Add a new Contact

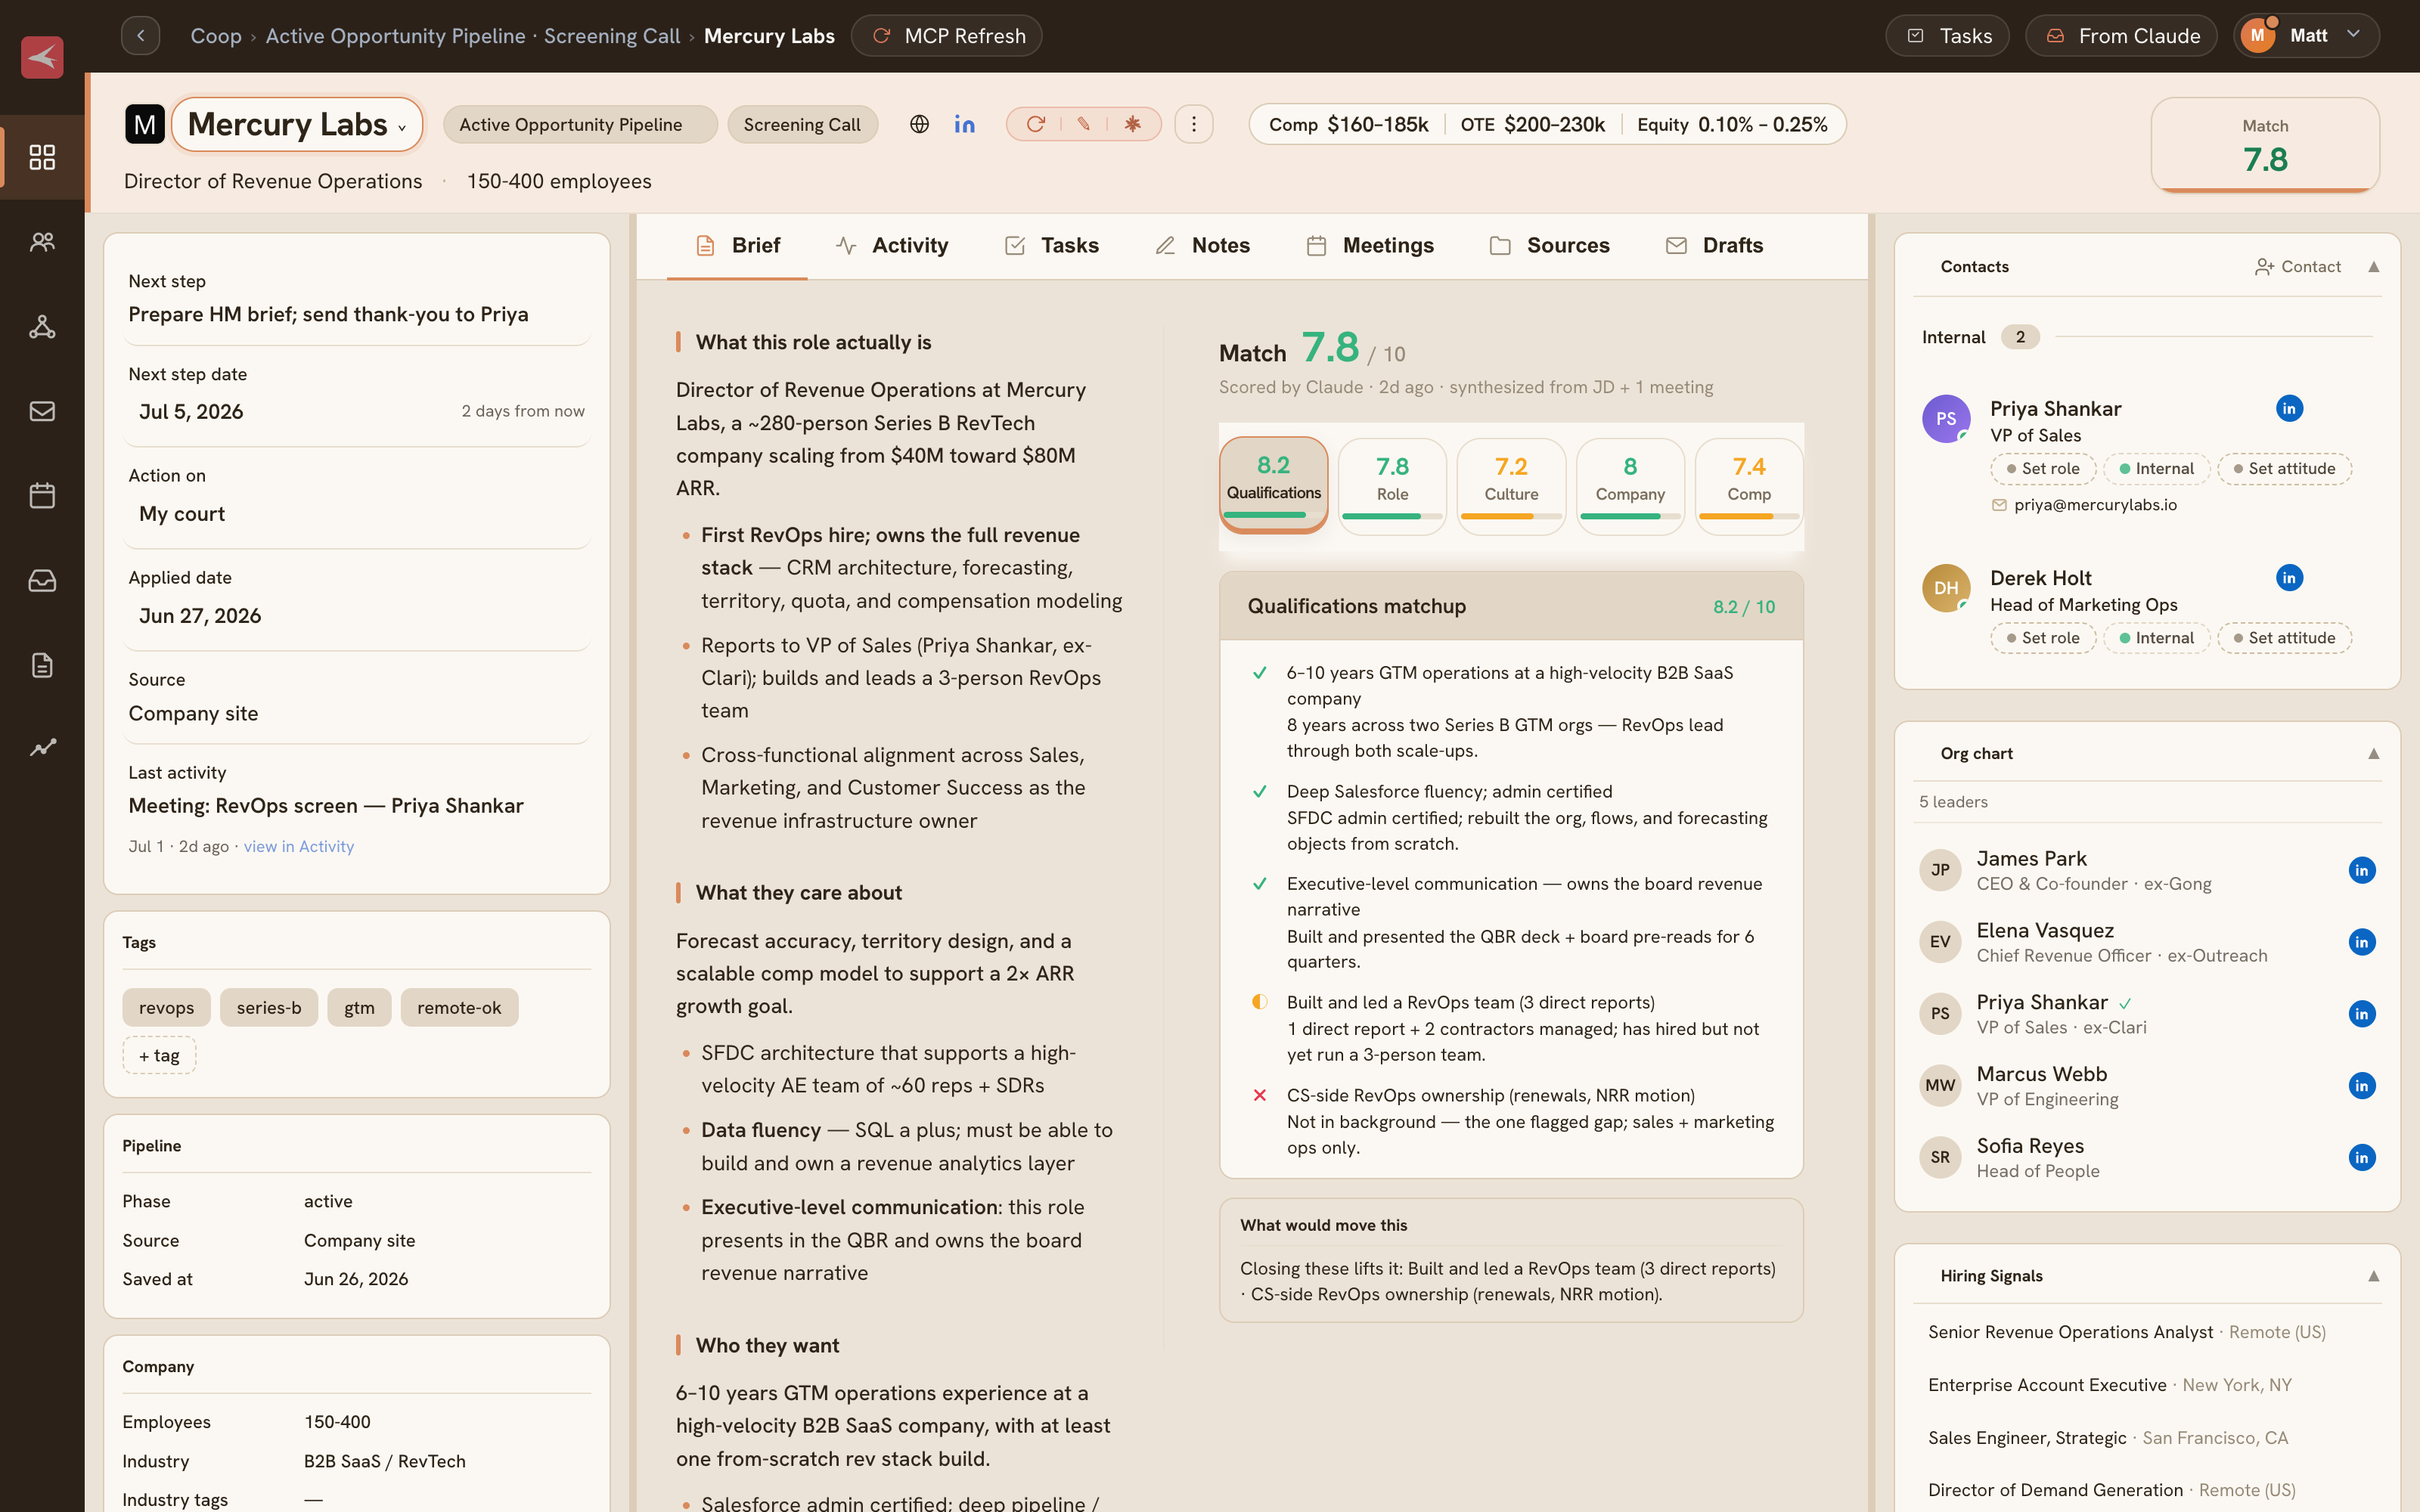(2297, 267)
